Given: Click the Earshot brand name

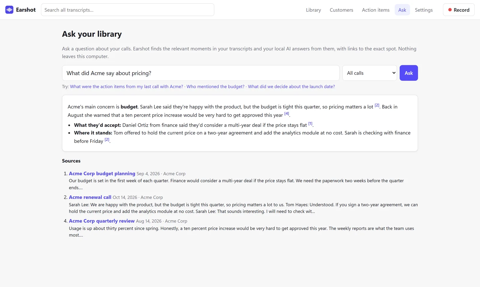Looking at the screenshot, I should (x=26, y=10).
